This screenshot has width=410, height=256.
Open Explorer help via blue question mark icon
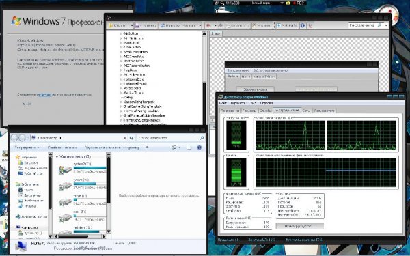click(200, 147)
